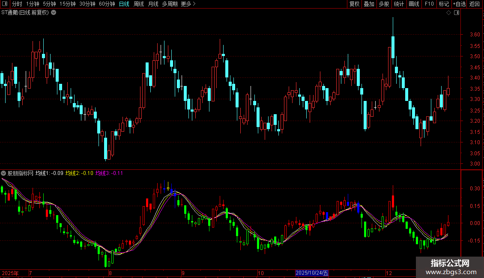The width and height of the screenshot is (484, 278).
Task: Click the 0.00 indicator axis label
Action: 475,223
